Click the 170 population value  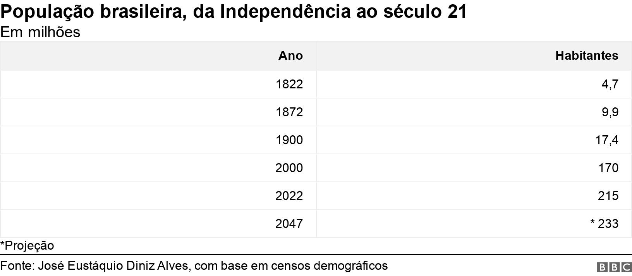pos(608,168)
